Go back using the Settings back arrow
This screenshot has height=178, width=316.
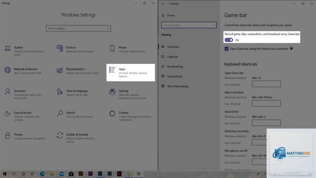163,4
